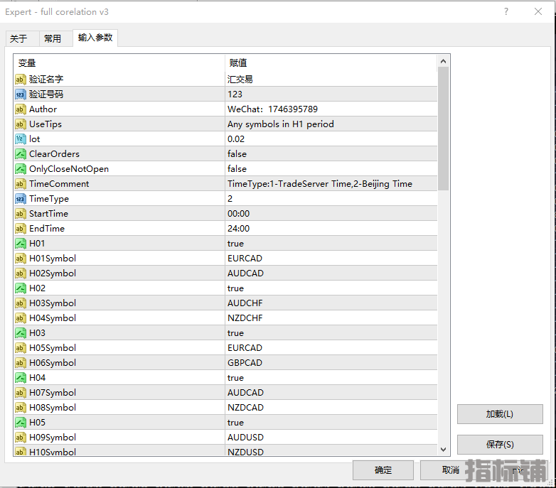Click the boolean icon next to H01
The image size is (556, 488).
tap(21, 244)
